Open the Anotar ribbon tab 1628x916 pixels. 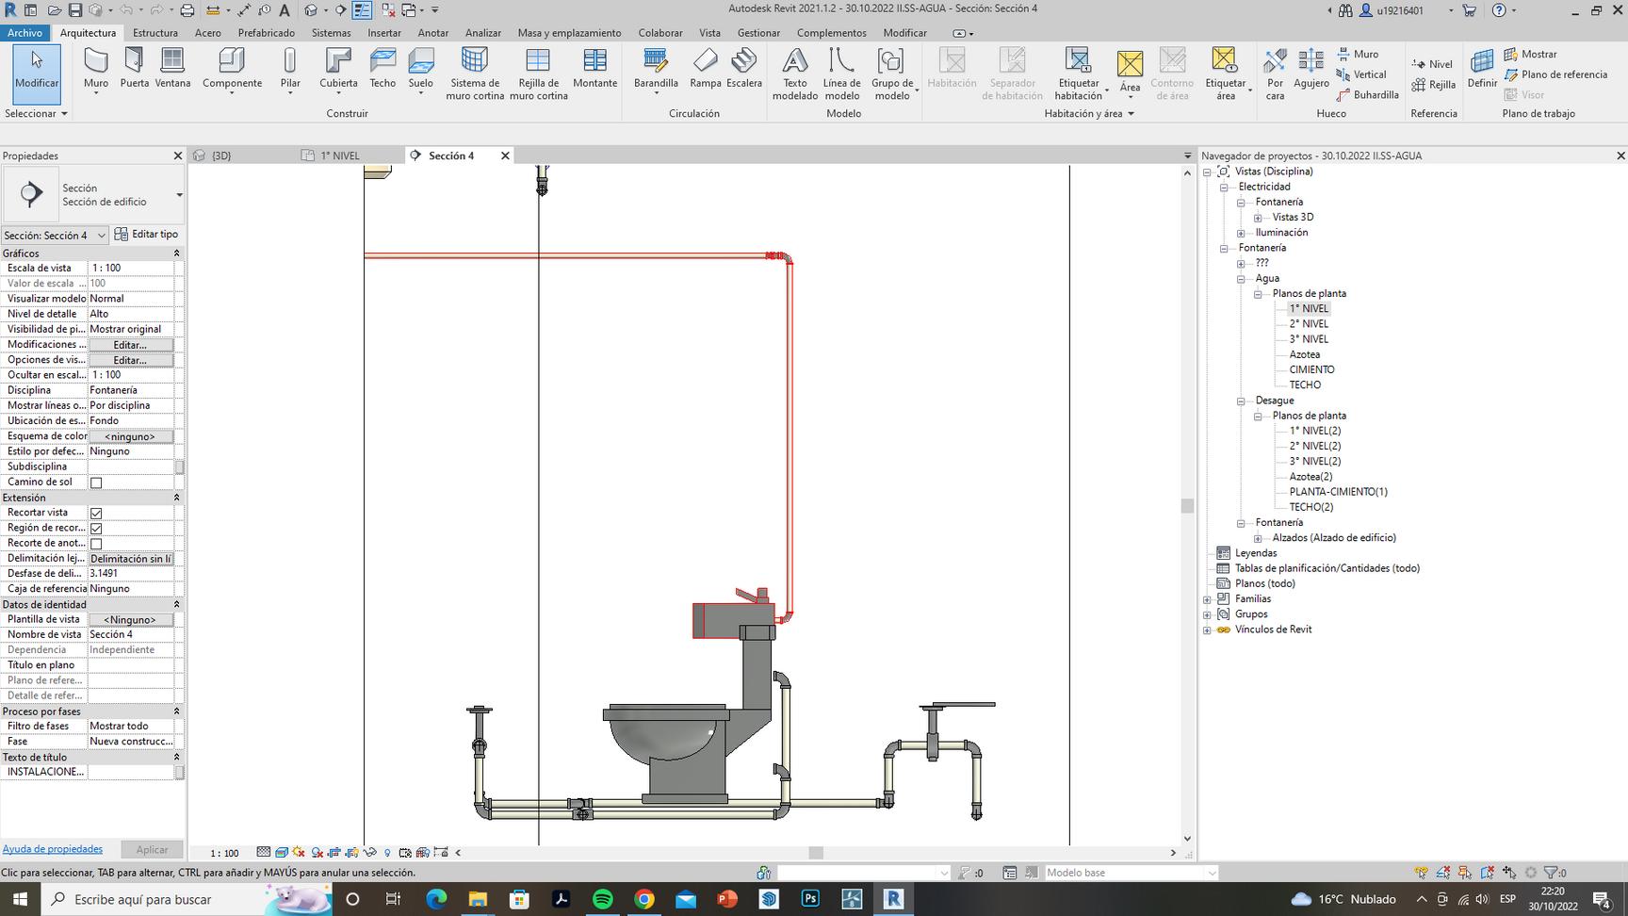tap(432, 33)
